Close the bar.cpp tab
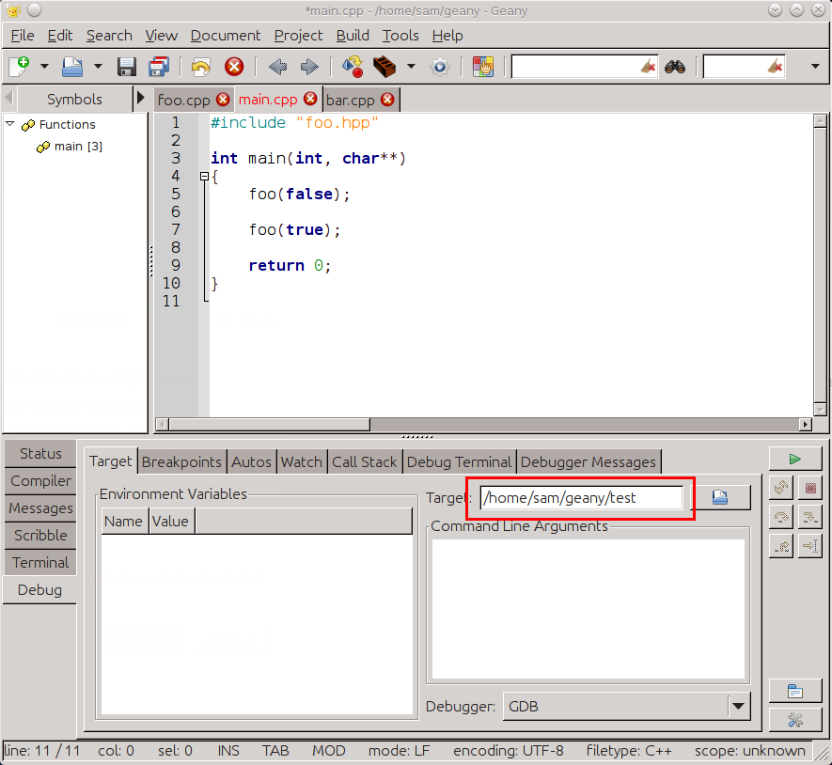The width and height of the screenshot is (832, 765). [x=388, y=100]
